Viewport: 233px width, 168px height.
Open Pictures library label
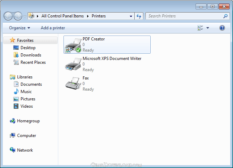point(28,99)
